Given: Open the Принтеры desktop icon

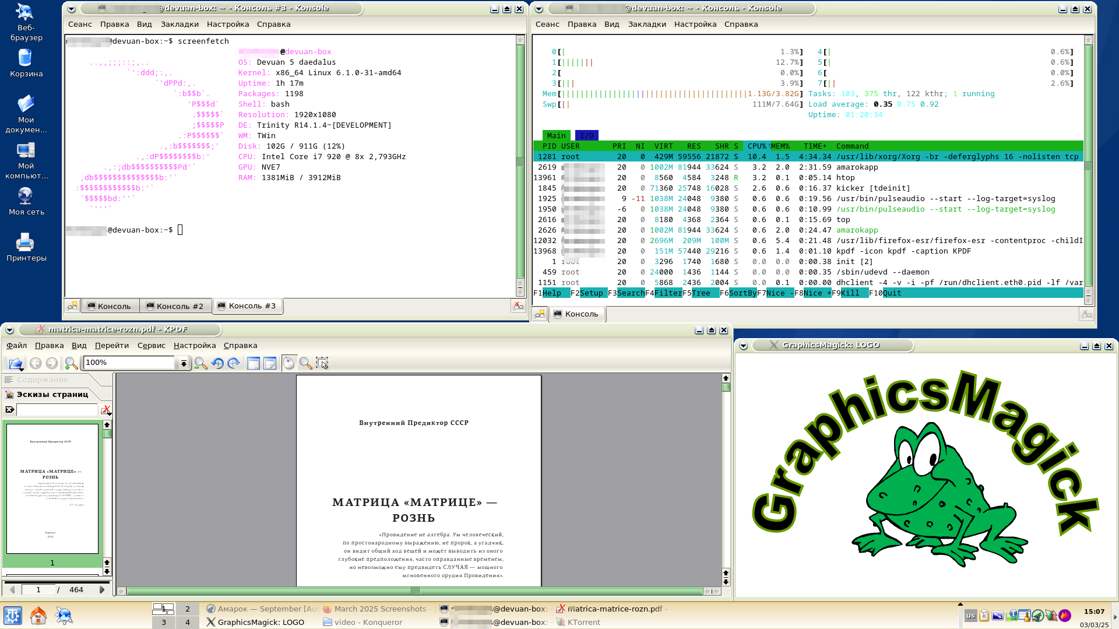Looking at the screenshot, I should point(26,247).
